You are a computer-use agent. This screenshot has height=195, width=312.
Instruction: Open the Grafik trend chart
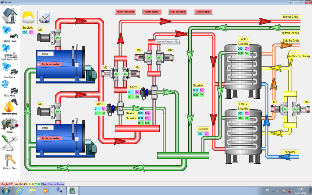tap(44, 17)
